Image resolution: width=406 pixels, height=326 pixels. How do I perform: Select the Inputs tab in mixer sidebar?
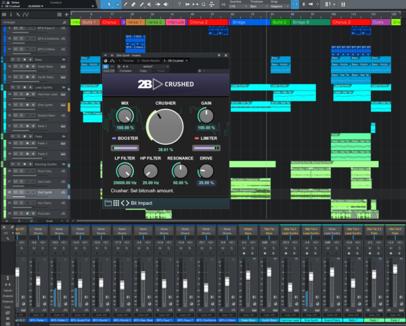click(7, 291)
